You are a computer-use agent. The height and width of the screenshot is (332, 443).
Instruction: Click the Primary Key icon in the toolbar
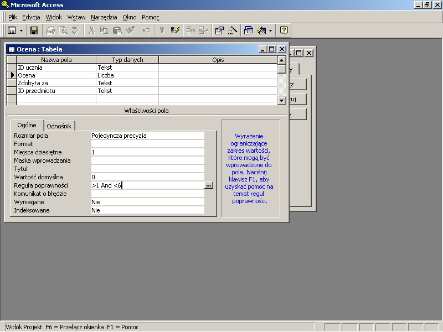click(162, 30)
